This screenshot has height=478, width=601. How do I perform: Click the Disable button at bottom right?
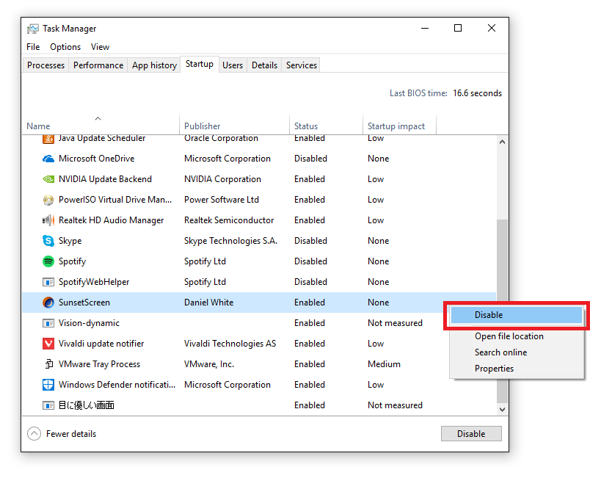[x=471, y=434]
